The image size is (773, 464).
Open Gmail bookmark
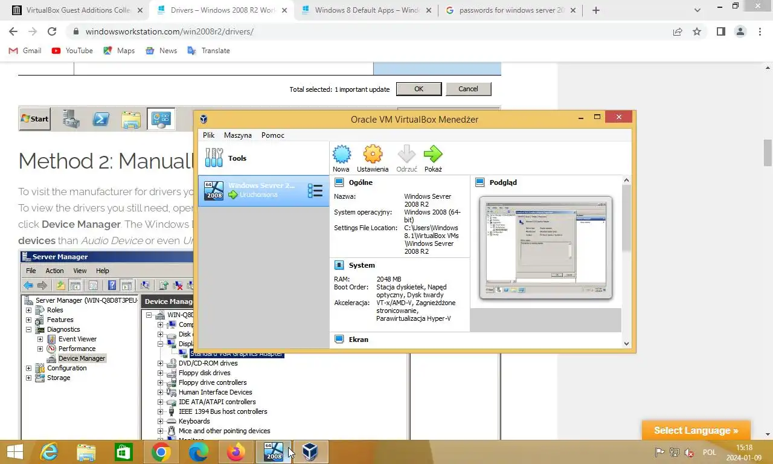tap(25, 51)
